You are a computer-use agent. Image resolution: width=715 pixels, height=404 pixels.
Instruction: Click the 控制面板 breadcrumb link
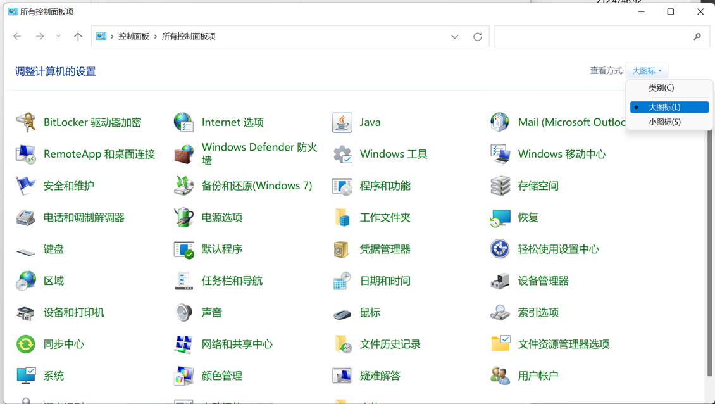click(134, 37)
